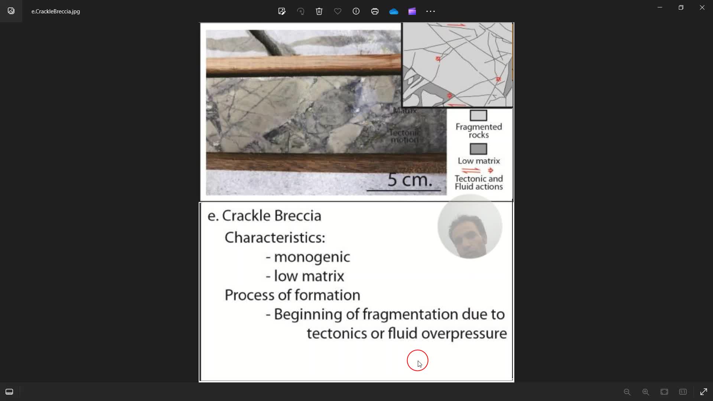Show file info panel
Screen dimensions: 713x401
point(356,11)
